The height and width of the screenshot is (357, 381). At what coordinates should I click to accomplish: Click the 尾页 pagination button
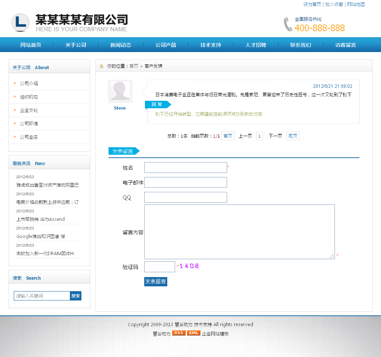(293, 136)
